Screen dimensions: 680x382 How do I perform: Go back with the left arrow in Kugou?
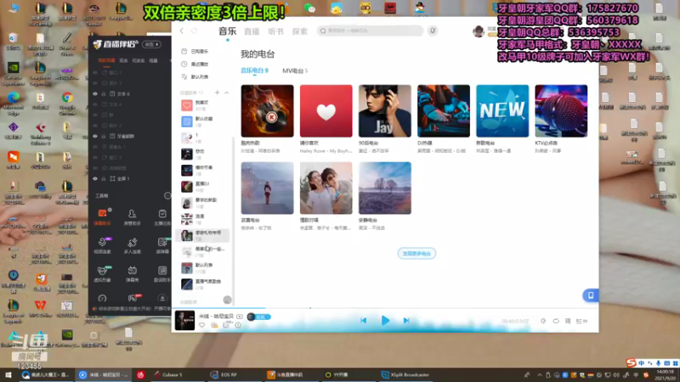coord(182,31)
